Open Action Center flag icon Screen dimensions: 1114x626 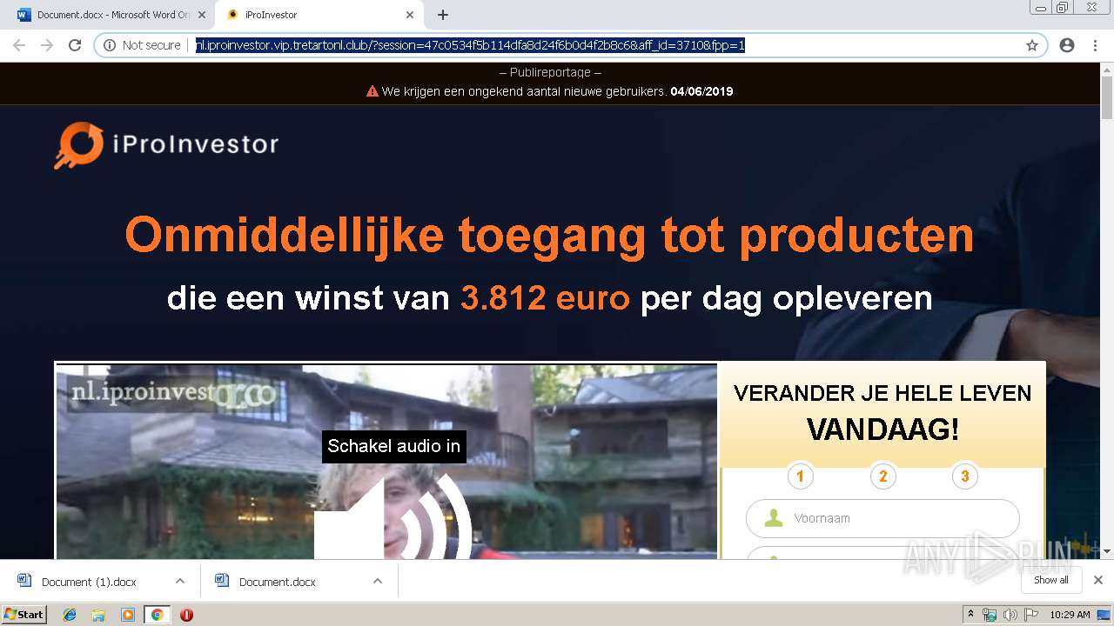pos(1031,615)
